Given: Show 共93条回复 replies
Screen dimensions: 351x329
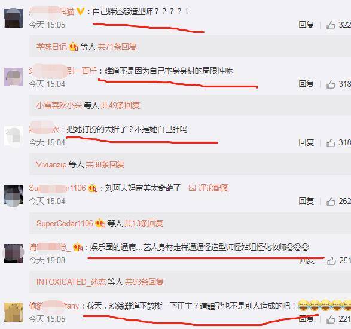Looking at the screenshot, I should (144, 282).
